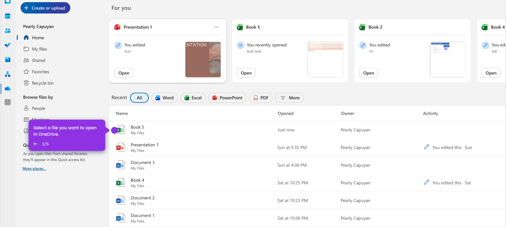Open the all apps grid icon
Screen dimensions: 506x227
(8, 102)
